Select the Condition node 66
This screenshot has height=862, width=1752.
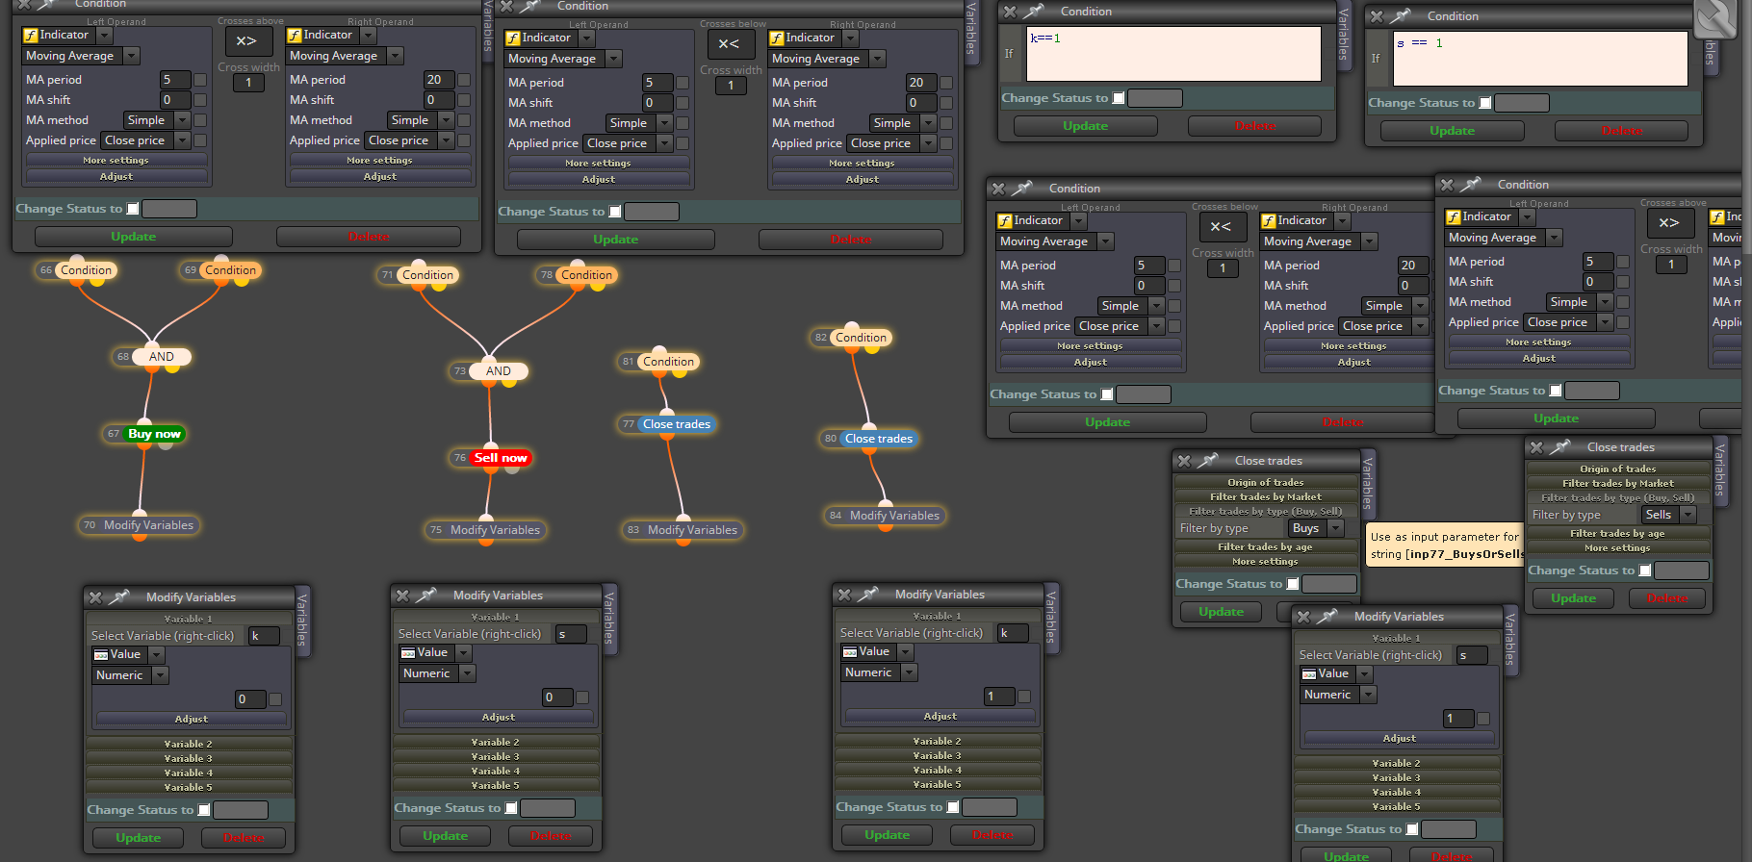click(86, 270)
